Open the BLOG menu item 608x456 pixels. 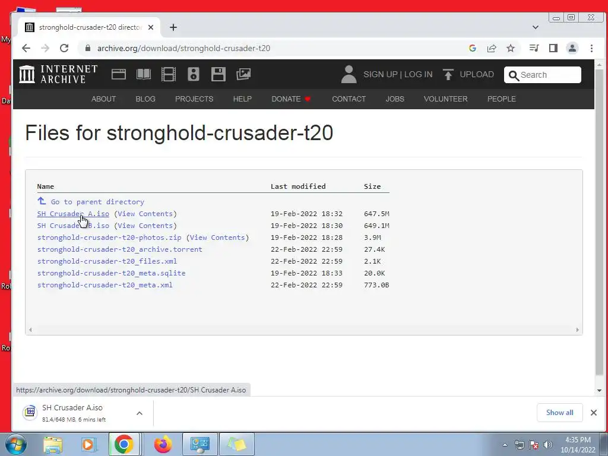coord(145,99)
